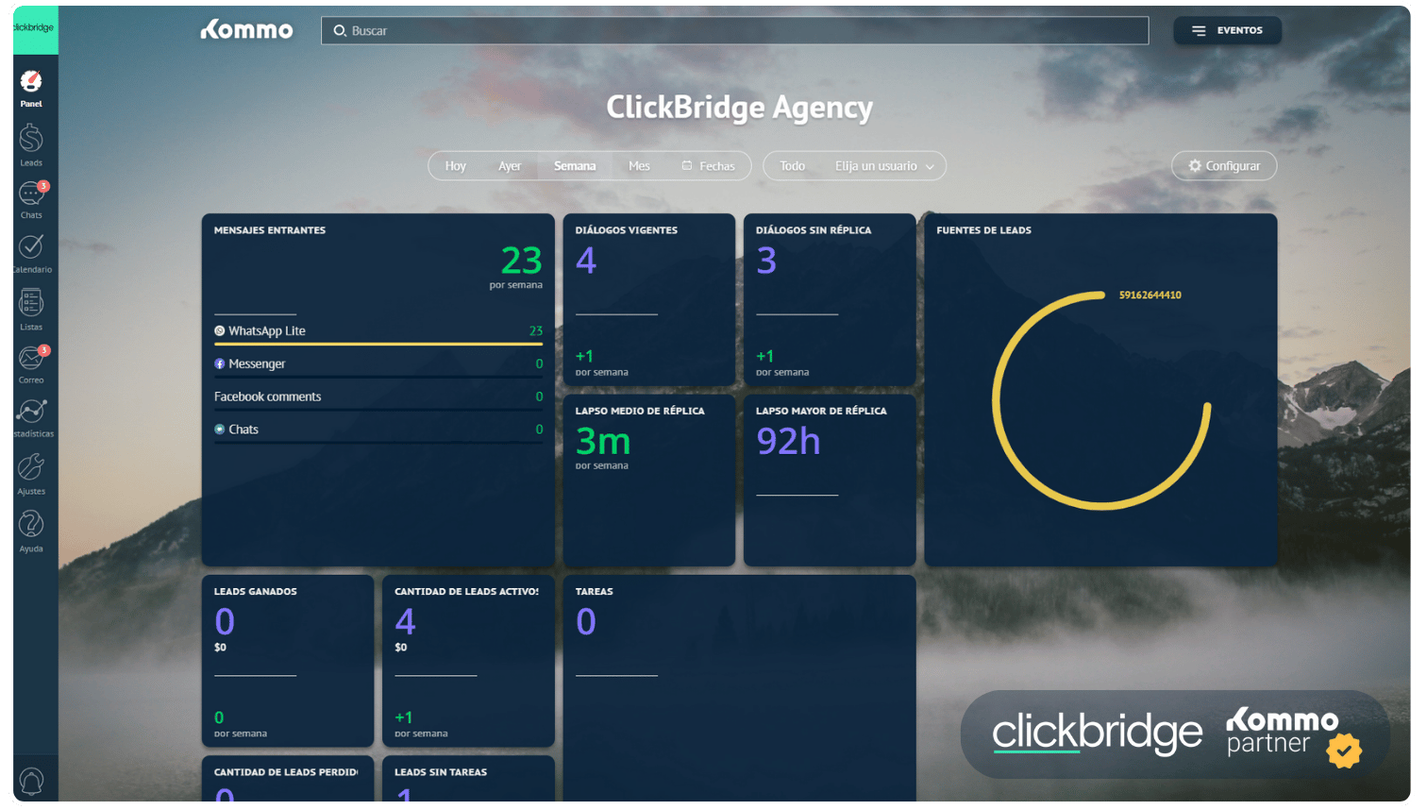Image resolution: width=1427 pixels, height=810 pixels.
Task: Click the Mensajes Entrantes widget title
Action: pos(270,230)
